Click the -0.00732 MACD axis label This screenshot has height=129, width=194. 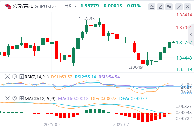(183, 119)
